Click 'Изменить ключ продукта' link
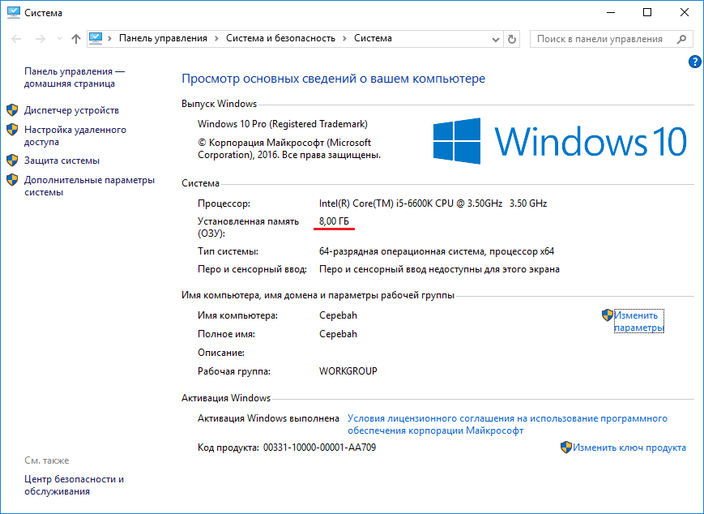 click(x=629, y=448)
